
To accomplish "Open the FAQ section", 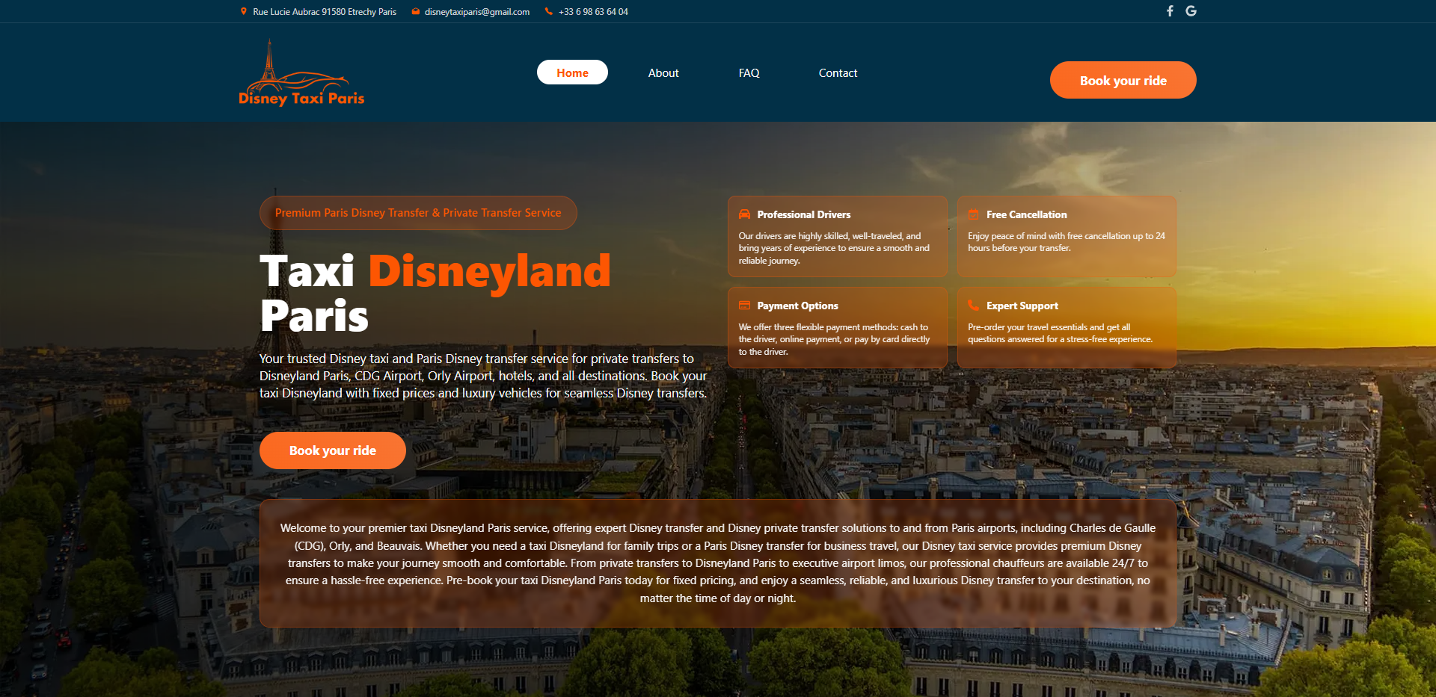I will pos(748,72).
